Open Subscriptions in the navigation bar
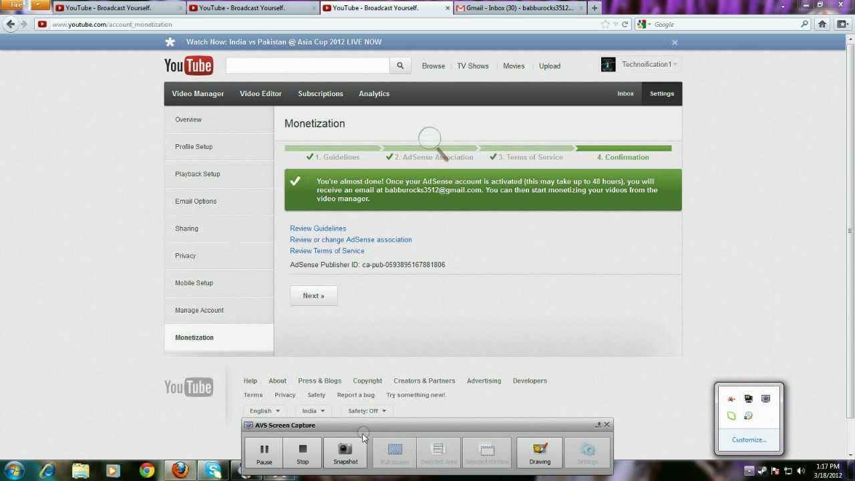This screenshot has height=481, width=855. click(x=321, y=94)
